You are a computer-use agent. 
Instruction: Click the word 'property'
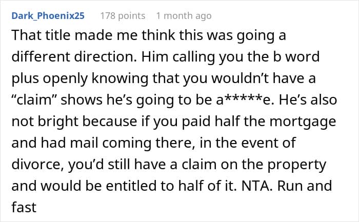[x=297, y=165]
